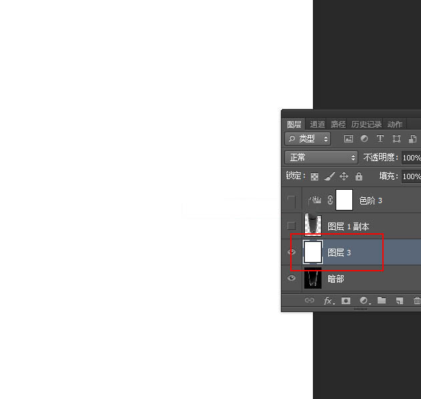
Task: Lock all padlock icon
Action: pyautogui.click(x=359, y=176)
